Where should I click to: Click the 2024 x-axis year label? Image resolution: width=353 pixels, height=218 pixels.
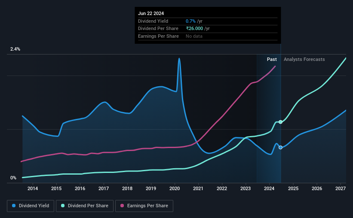(269, 188)
